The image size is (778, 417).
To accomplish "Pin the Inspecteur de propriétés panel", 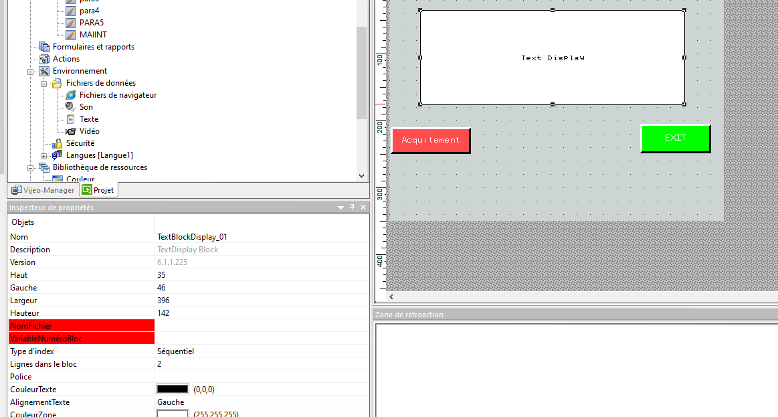I will click(x=353, y=207).
